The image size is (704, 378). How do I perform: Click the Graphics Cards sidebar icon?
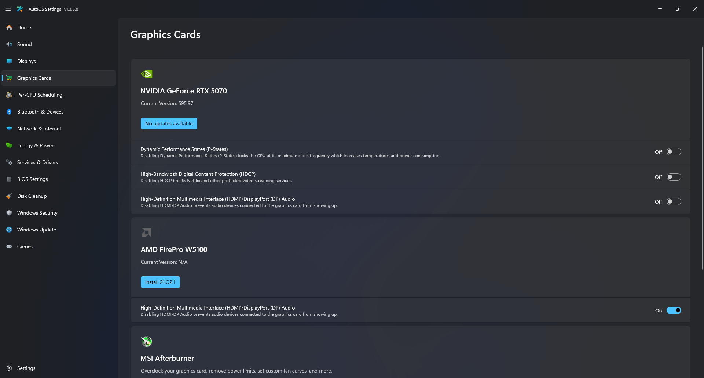point(9,78)
